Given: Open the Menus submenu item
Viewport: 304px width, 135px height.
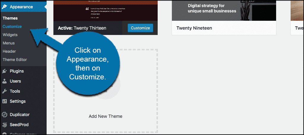Looking at the screenshot, I should click(x=9, y=43).
